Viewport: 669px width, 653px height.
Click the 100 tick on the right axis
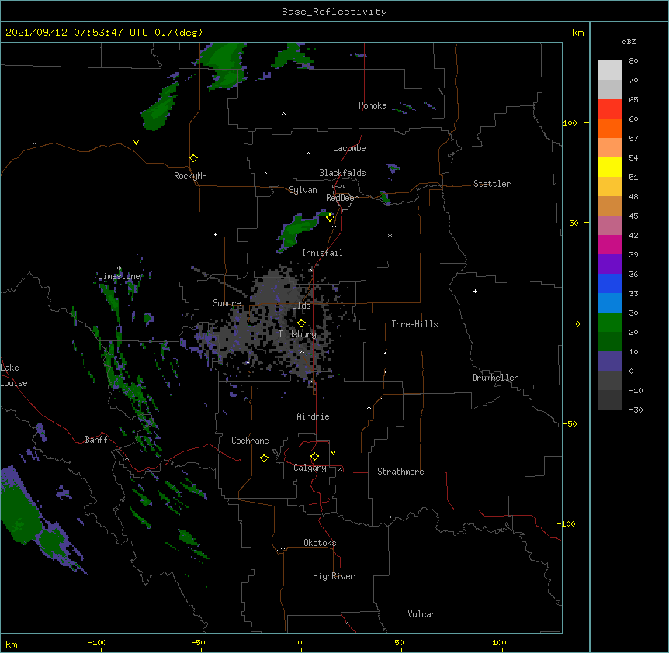570,123
